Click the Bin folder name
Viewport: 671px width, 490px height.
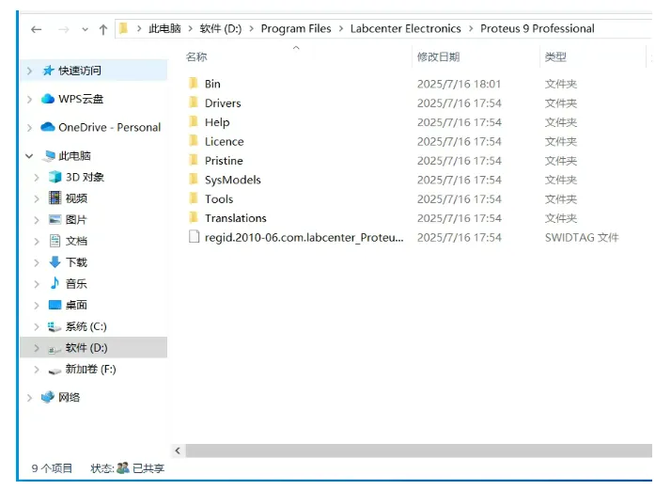click(x=212, y=84)
